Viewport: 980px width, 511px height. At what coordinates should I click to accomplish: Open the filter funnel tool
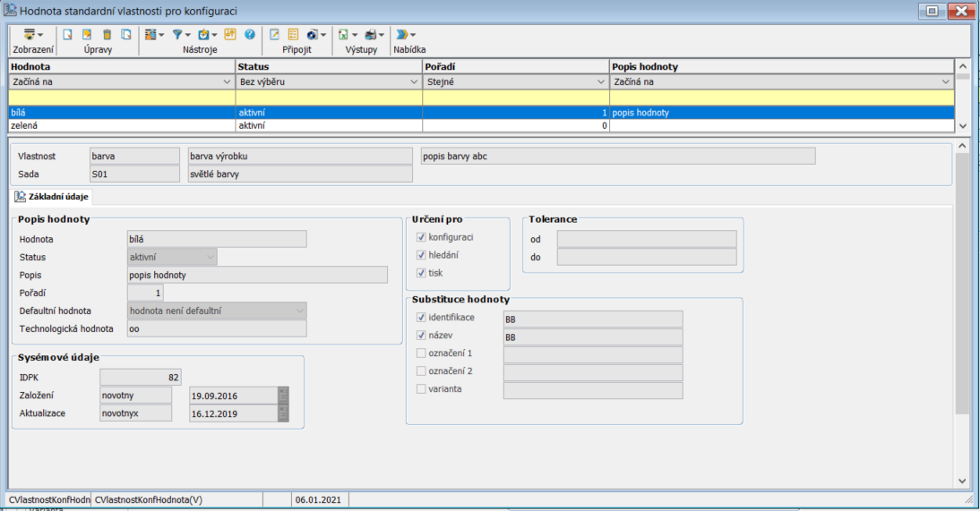coord(177,35)
